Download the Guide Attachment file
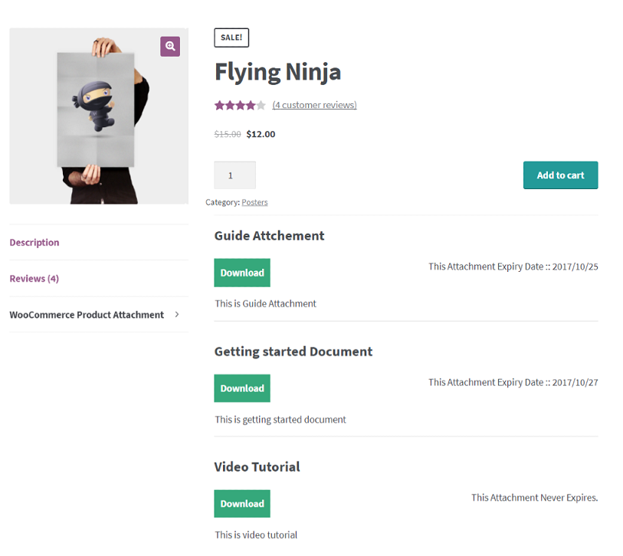The width and height of the screenshot is (623, 556). coord(242,273)
